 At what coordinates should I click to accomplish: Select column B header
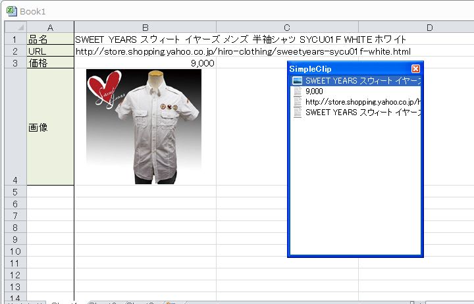click(145, 27)
